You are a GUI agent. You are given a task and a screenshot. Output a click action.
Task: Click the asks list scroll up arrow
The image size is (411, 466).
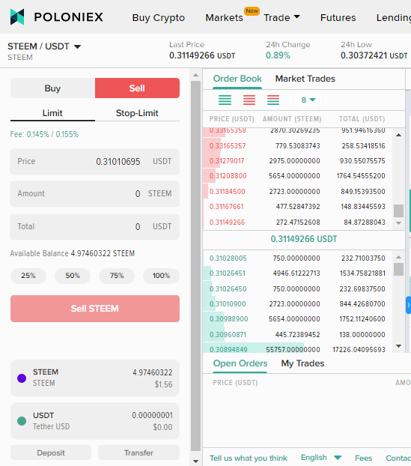click(398, 135)
